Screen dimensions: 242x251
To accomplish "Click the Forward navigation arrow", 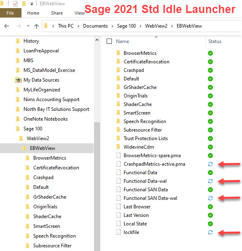I will (x=19, y=26).
